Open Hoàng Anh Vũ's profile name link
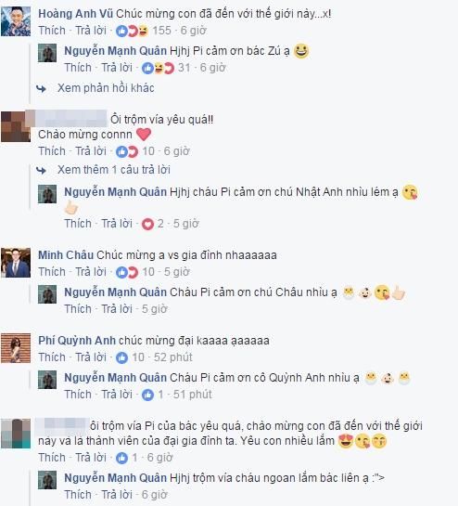Image resolution: width=458 pixels, height=506 pixels. click(76, 14)
